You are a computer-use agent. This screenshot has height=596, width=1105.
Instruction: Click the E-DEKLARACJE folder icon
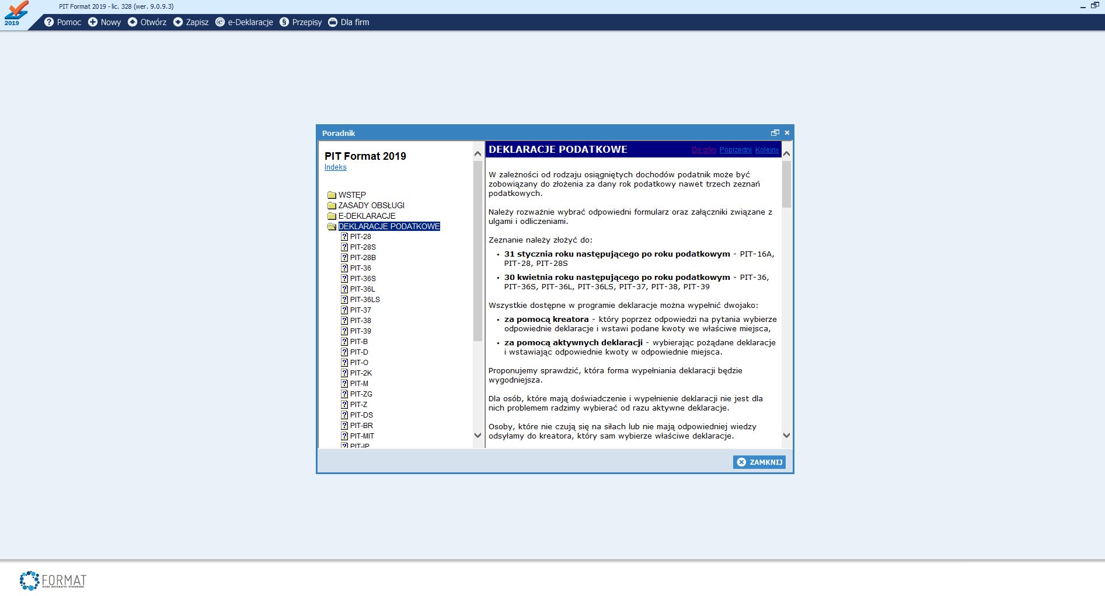[x=332, y=216]
